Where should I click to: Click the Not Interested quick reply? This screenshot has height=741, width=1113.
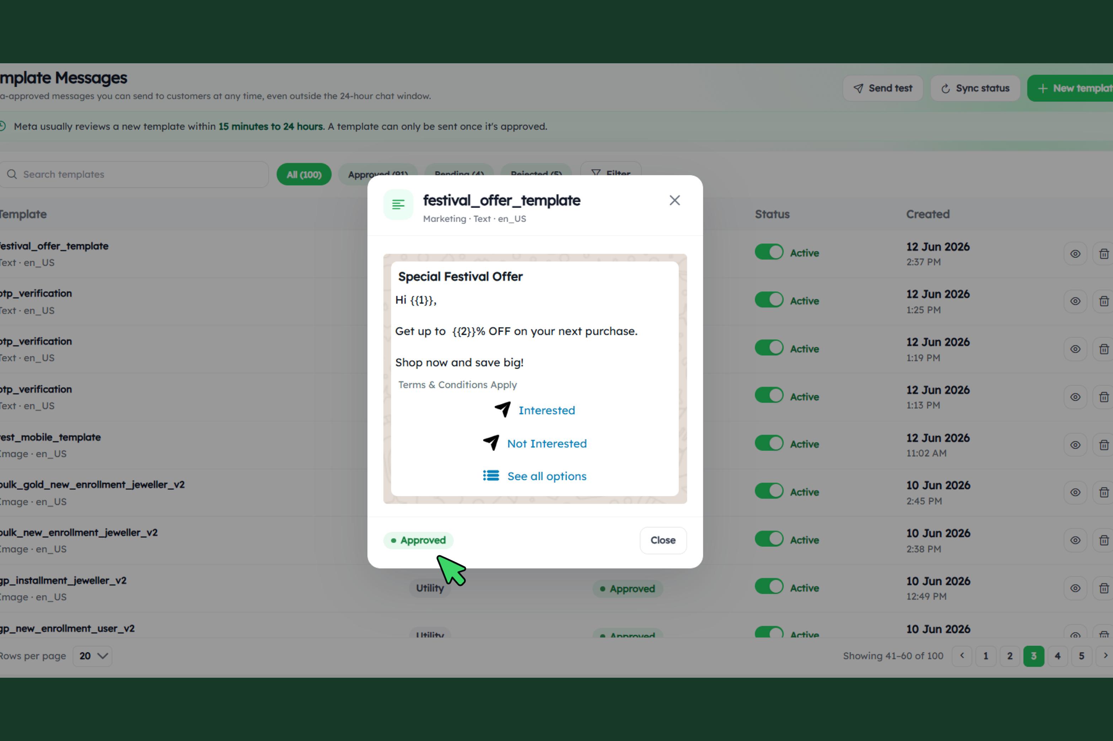click(535, 443)
